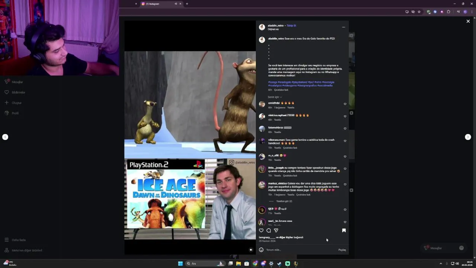Click the taskbar 'Ara' search box
476x268 pixels.
(206, 264)
